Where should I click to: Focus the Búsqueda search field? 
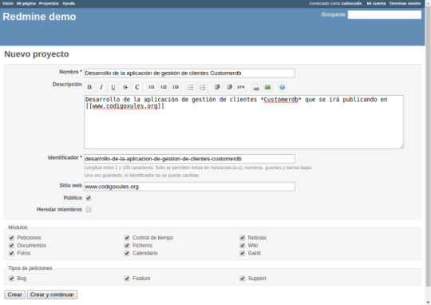[385, 14]
